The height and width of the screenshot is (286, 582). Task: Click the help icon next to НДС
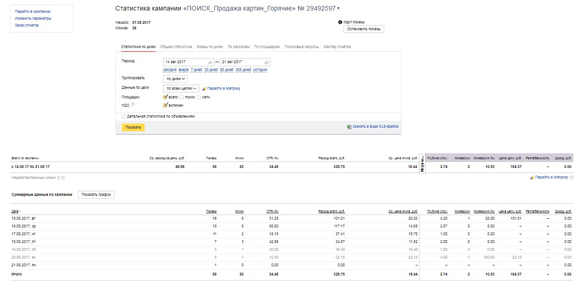(133, 105)
